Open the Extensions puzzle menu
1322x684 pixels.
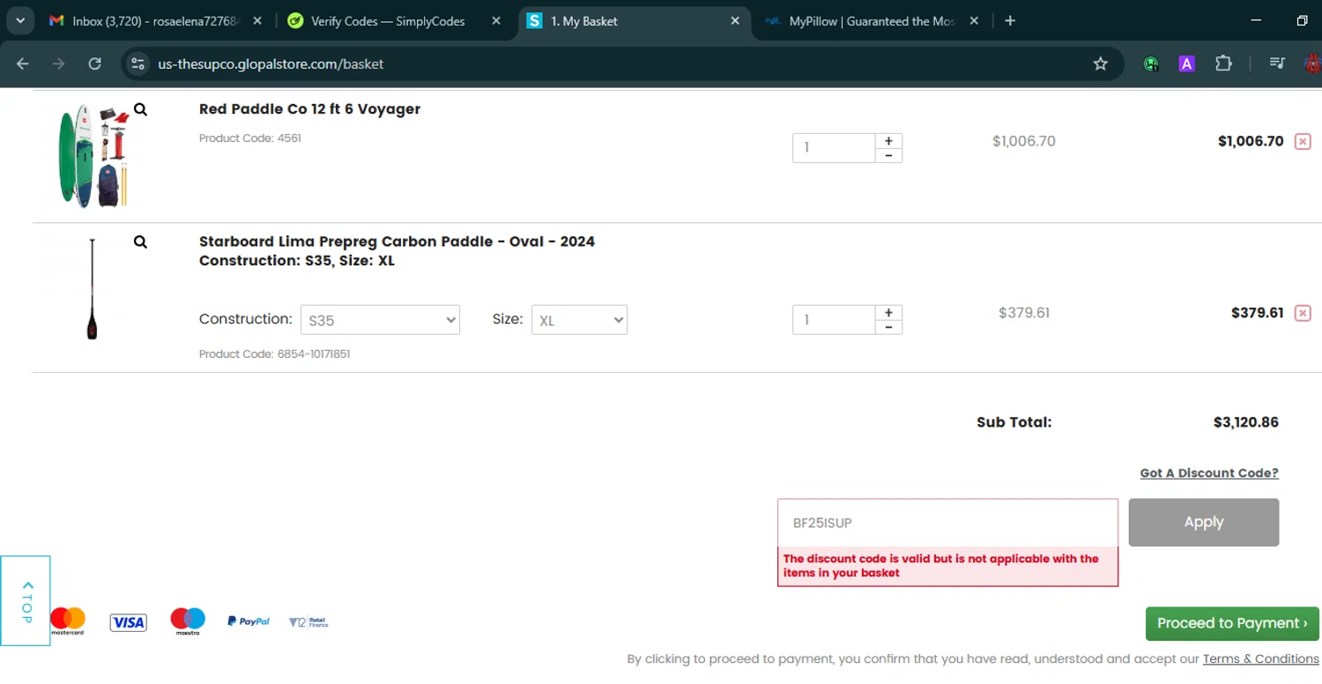[x=1223, y=63]
